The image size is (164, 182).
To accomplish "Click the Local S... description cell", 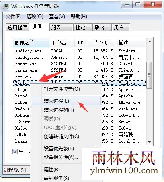I will pos(130,141).
